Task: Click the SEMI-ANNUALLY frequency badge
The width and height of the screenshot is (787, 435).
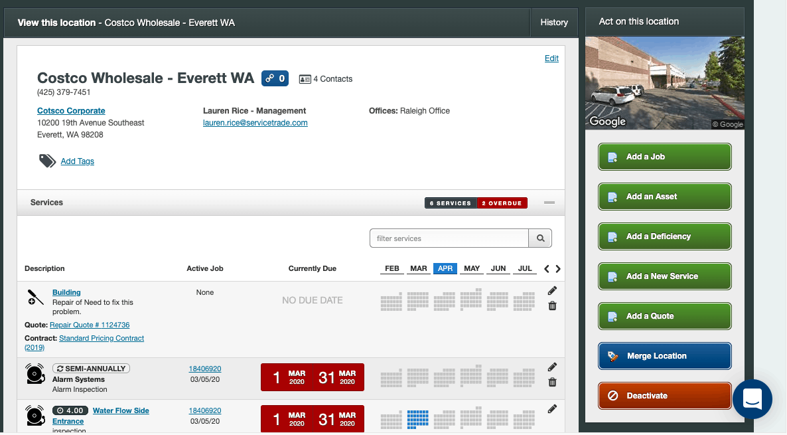Action: tap(91, 368)
